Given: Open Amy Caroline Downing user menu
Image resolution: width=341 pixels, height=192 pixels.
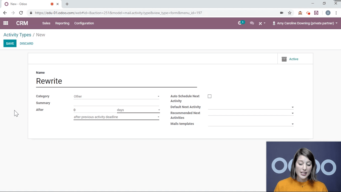Looking at the screenshot, I should pos(305,23).
